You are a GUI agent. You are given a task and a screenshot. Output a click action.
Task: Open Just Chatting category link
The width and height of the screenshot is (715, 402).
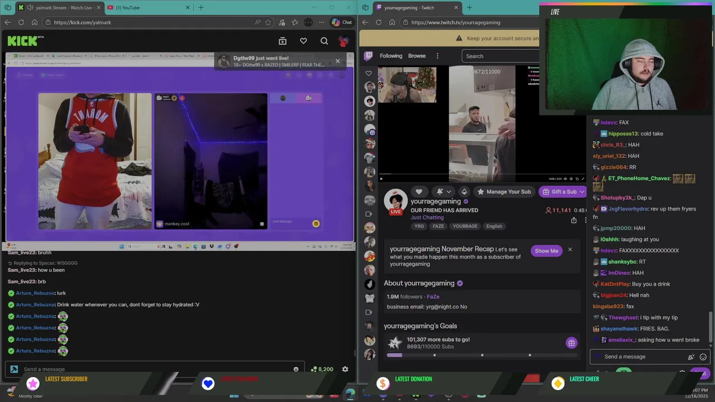(427, 218)
